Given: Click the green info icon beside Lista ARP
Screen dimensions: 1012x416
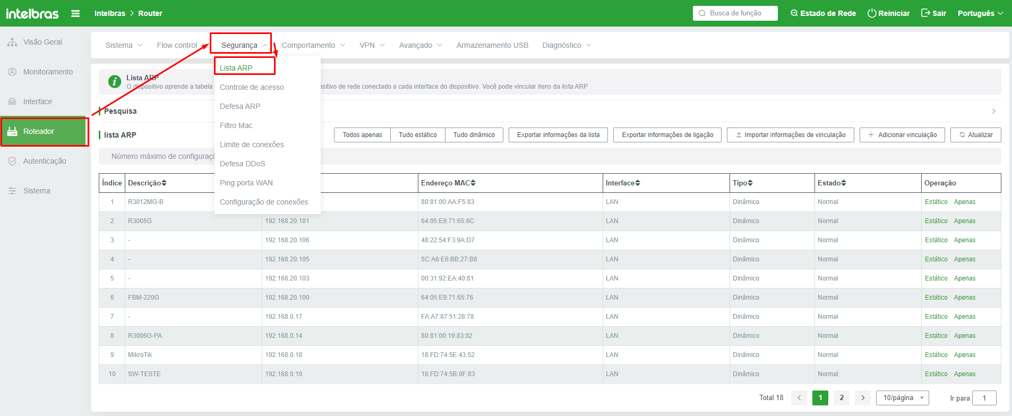Looking at the screenshot, I should (x=115, y=81).
